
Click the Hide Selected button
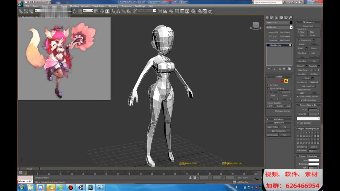pyautogui.click(x=302, y=82)
